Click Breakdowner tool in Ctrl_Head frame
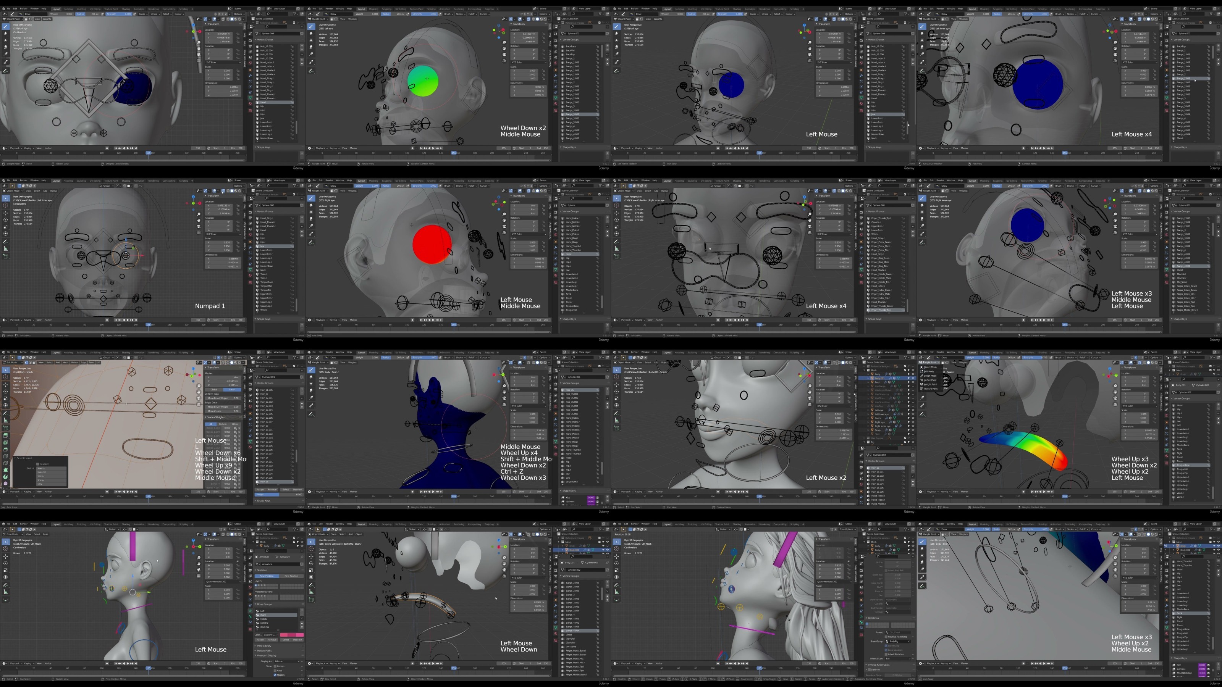1222x687 pixels. click(6, 600)
